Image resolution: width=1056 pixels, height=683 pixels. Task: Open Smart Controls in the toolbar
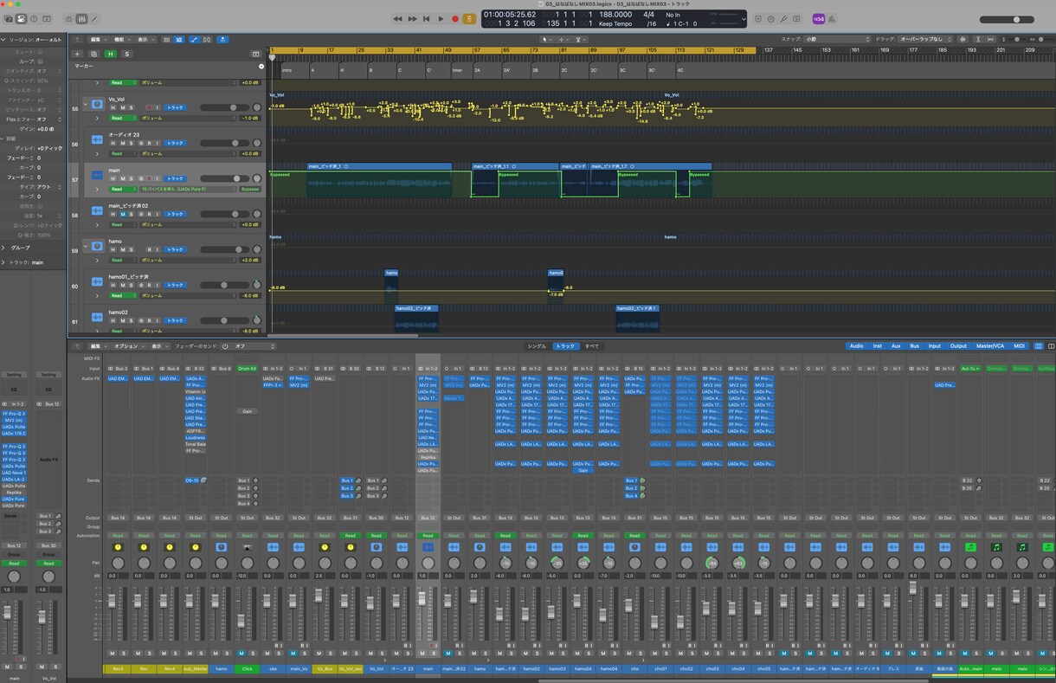(x=69, y=18)
